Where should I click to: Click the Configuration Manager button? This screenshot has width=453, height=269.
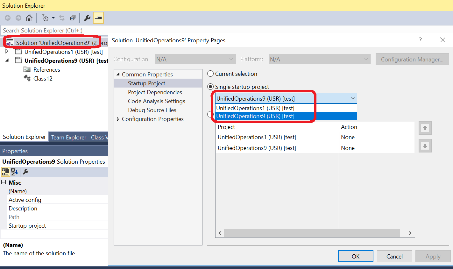[412, 59]
